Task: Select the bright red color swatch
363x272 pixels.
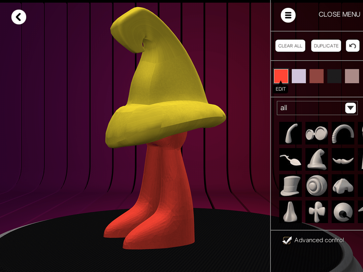Action: pos(281,76)
